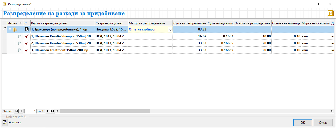Click the help question mark icon
Image resolution: width=336 pixels, height=128 pixels.
pyautogui.click(x=5, y=122)
